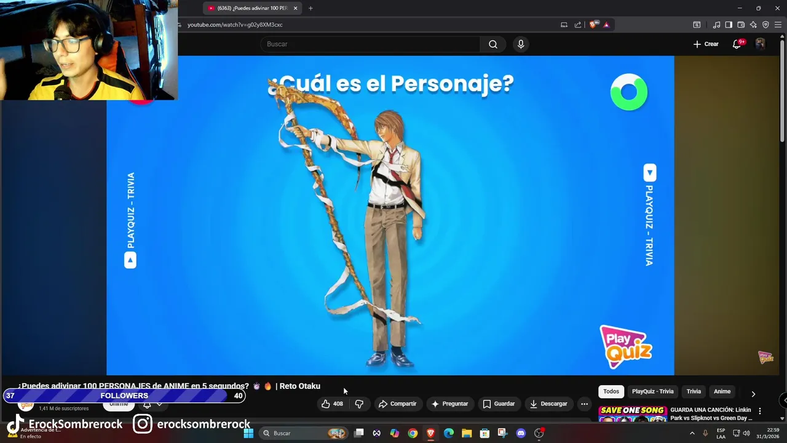Open Brave VPN shield icon
This screenshot has width=787, height=443.
tap(765, 25)
